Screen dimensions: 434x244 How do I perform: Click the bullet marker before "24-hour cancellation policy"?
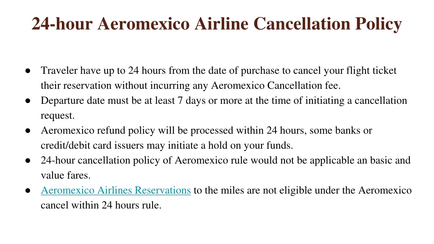[28, 161]
